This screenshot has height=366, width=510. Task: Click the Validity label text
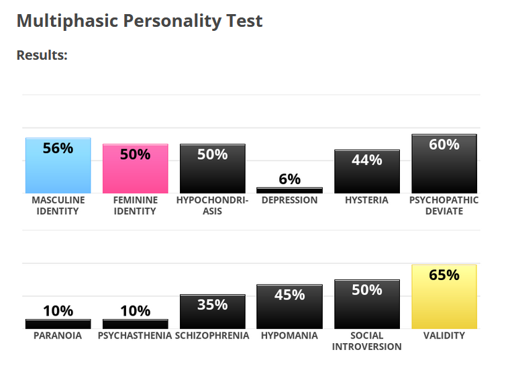coord(444,336)
